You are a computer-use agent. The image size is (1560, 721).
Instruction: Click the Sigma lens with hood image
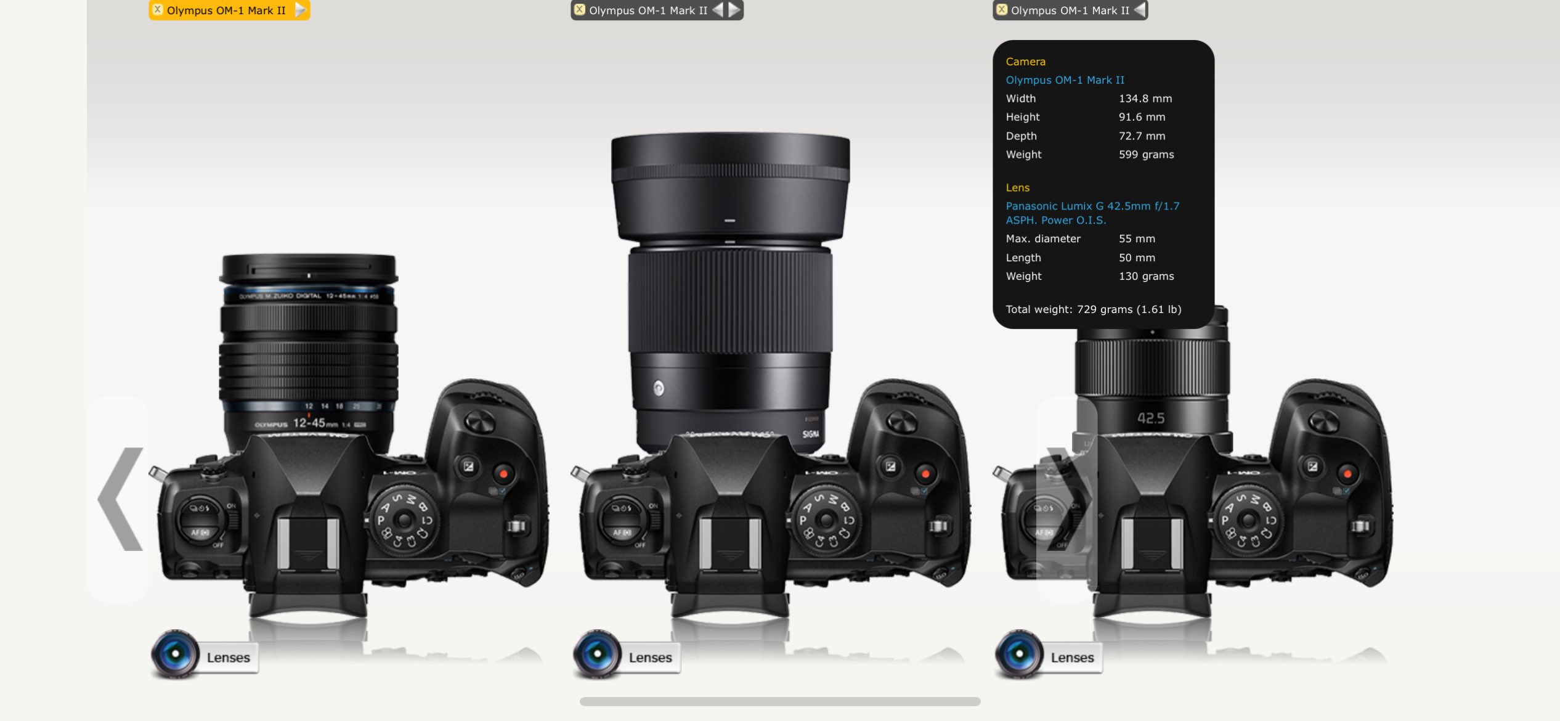coord(730,283)
